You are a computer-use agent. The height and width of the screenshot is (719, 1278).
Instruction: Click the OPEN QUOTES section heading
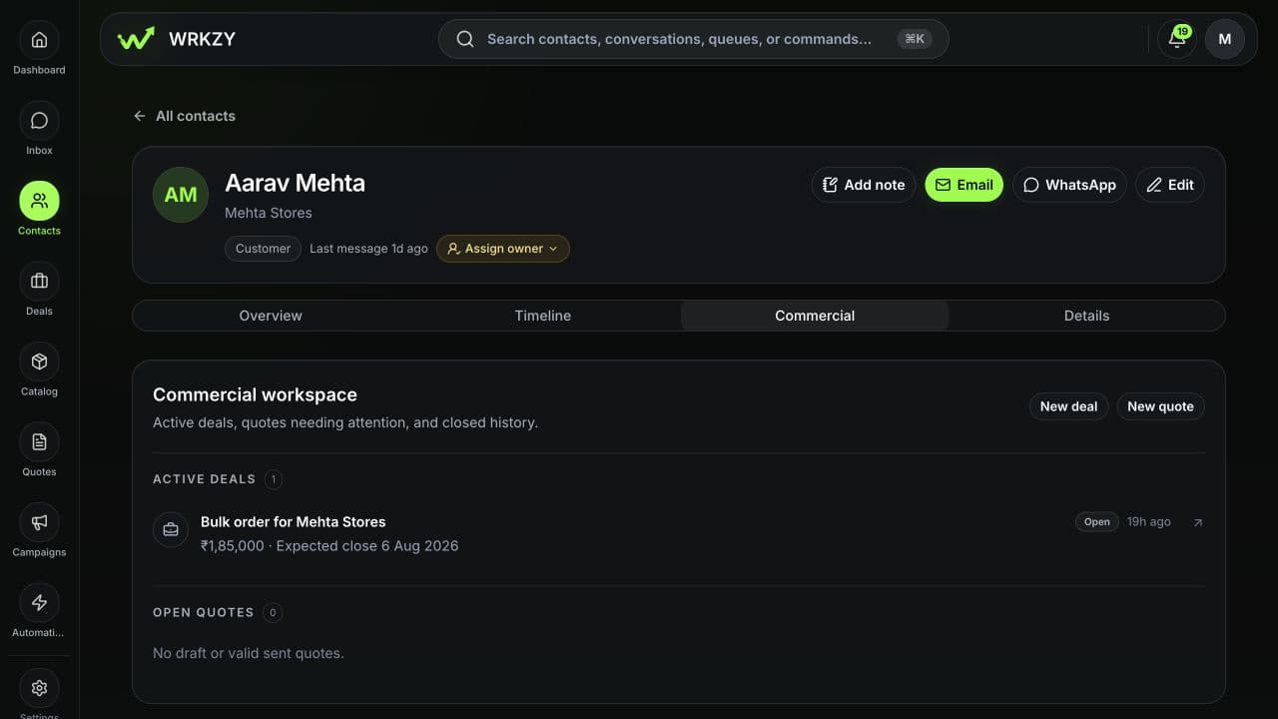(204, 612)
